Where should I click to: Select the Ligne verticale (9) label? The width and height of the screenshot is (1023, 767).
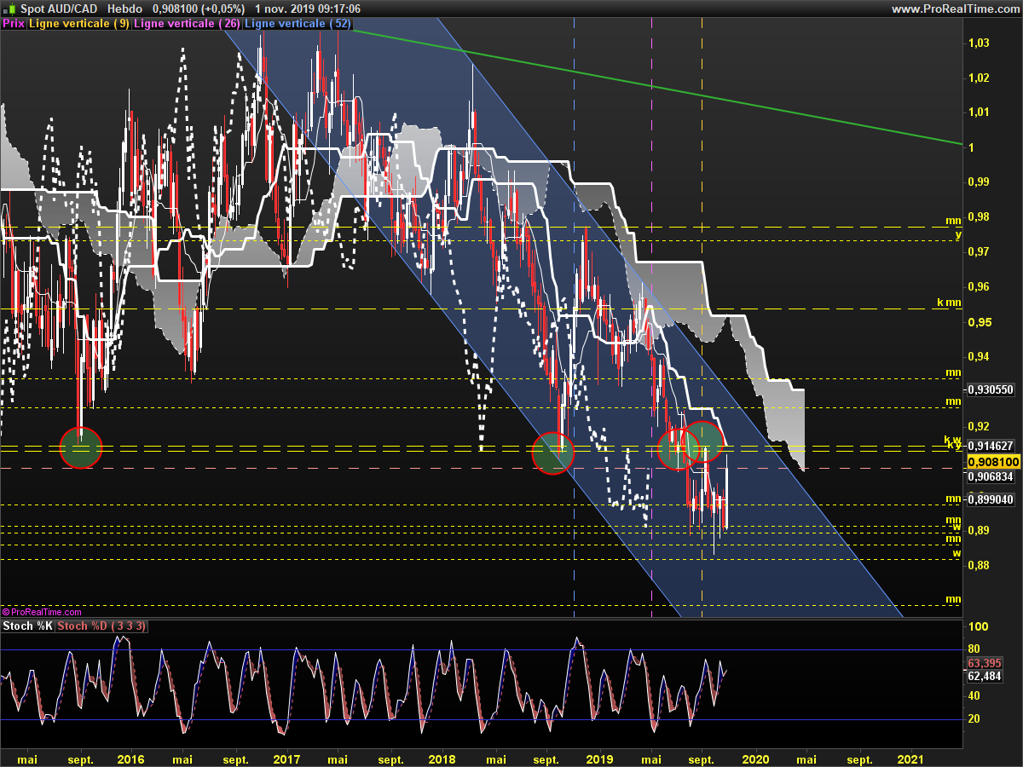coord(79,24)
